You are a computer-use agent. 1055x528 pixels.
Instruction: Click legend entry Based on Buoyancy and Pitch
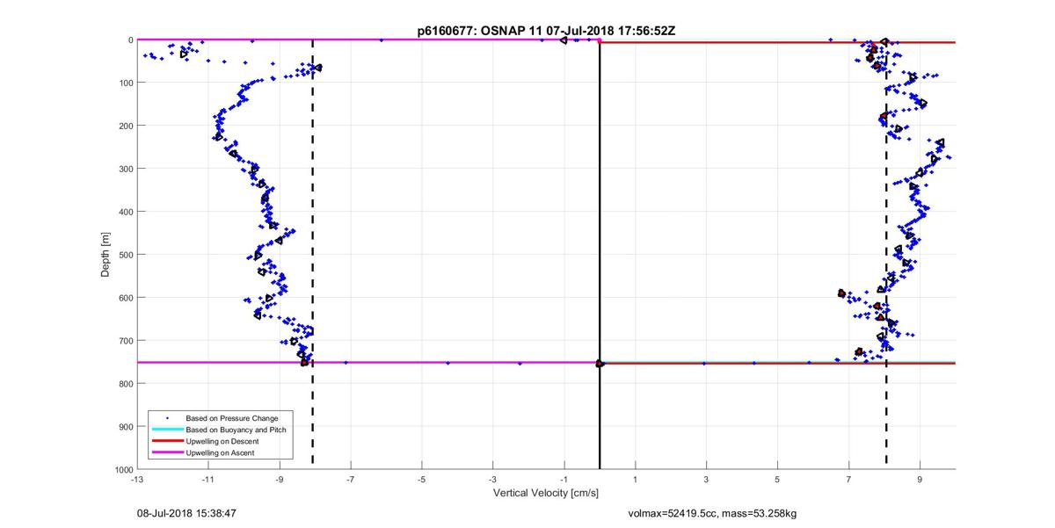[x=236, y=429]
